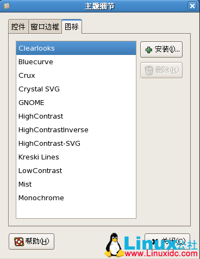Select the HighContrast theme entry
The image size is (200, 259).
[76, 116]
